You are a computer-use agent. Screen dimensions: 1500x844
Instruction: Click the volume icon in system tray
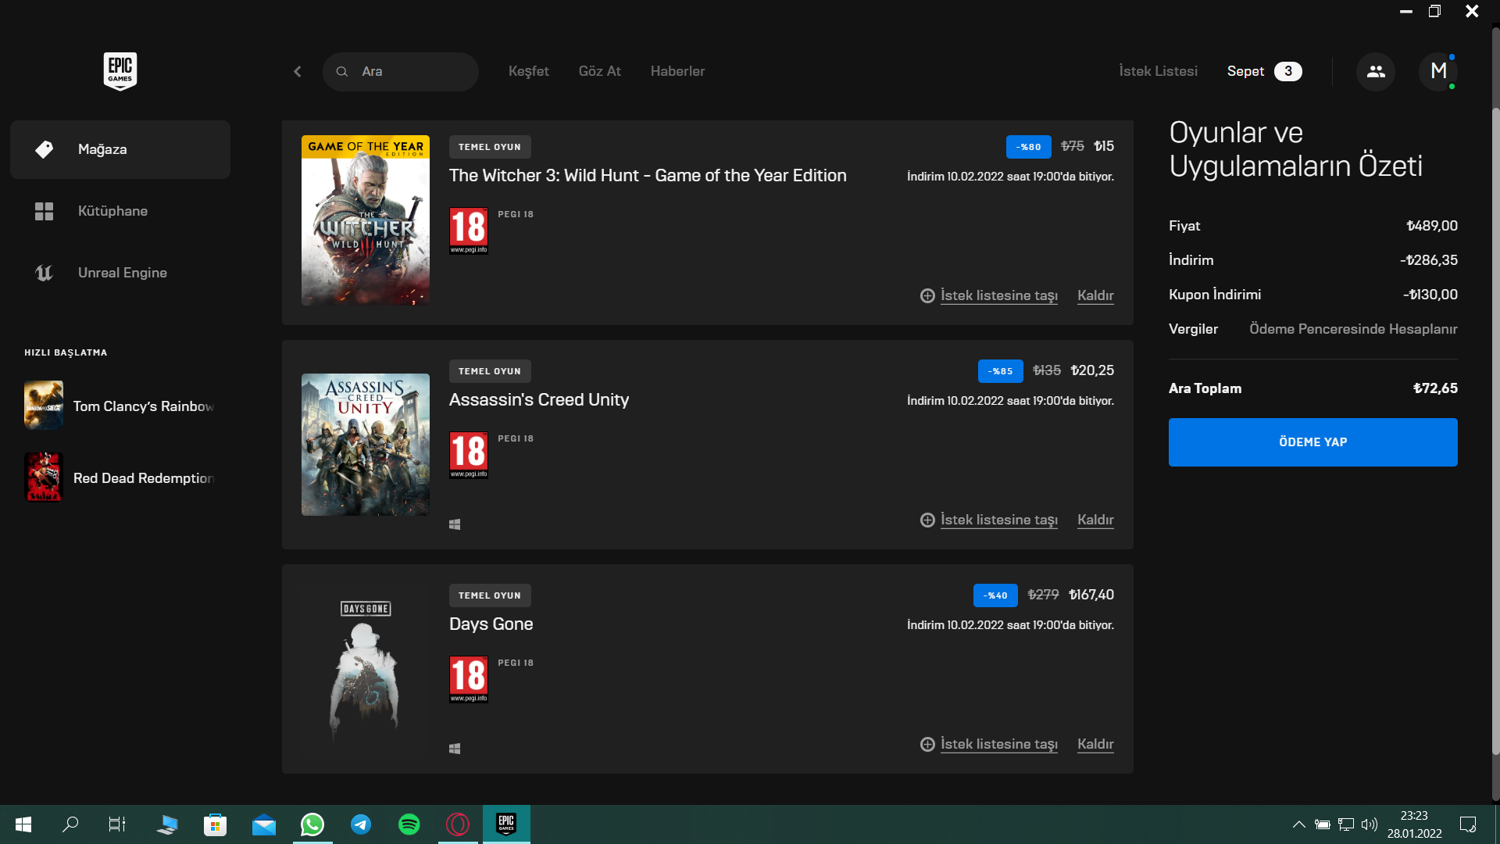pyautogui.click(x=1369, y=824)
